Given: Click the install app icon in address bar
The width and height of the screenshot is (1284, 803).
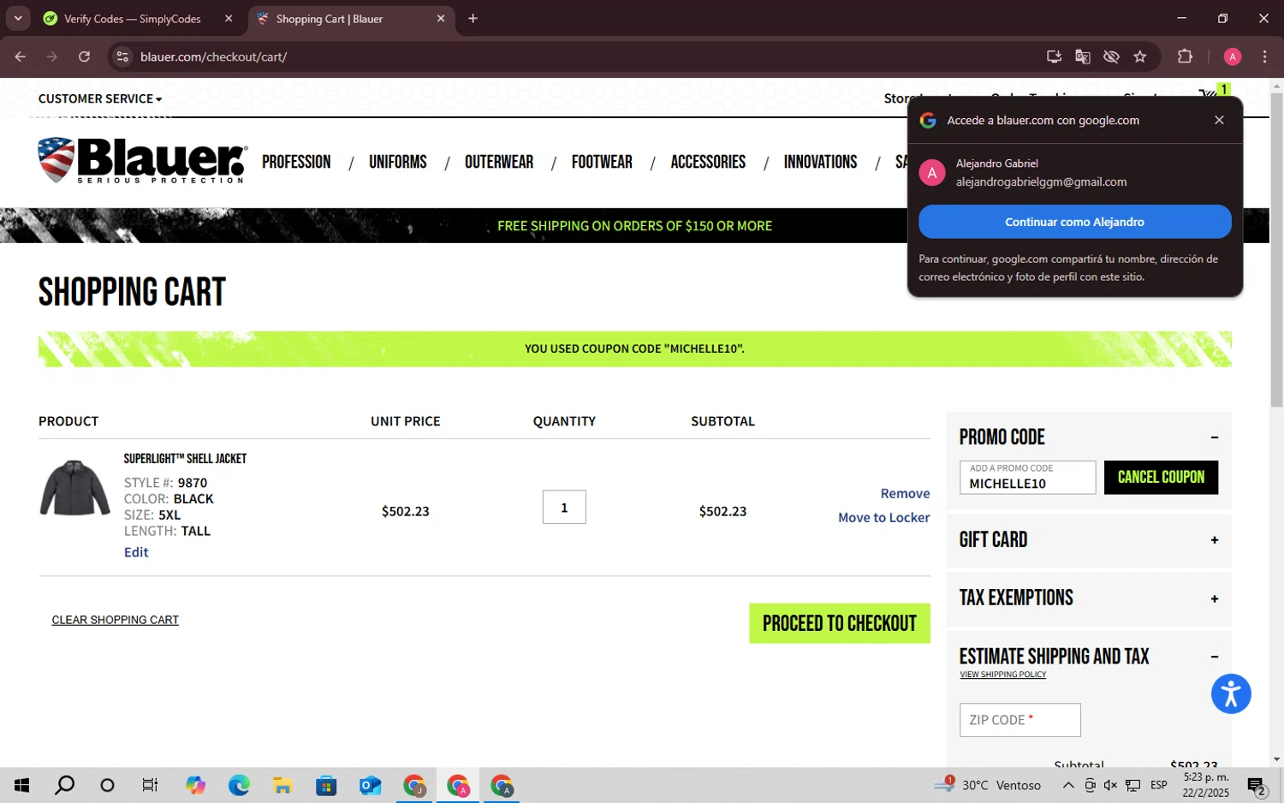Looking at the screenshot, I should (1054, 57).
